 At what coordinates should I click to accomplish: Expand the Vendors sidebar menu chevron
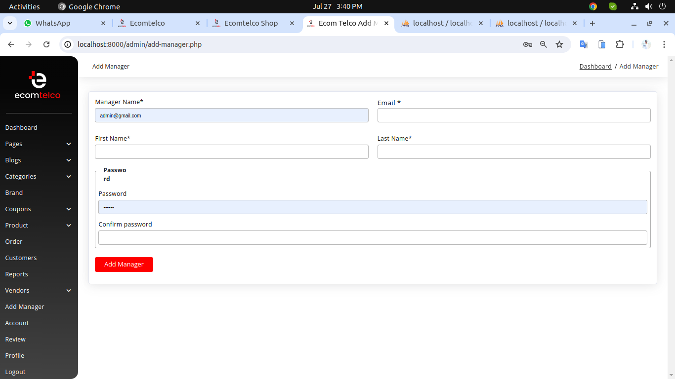click(x=69, y=291)
